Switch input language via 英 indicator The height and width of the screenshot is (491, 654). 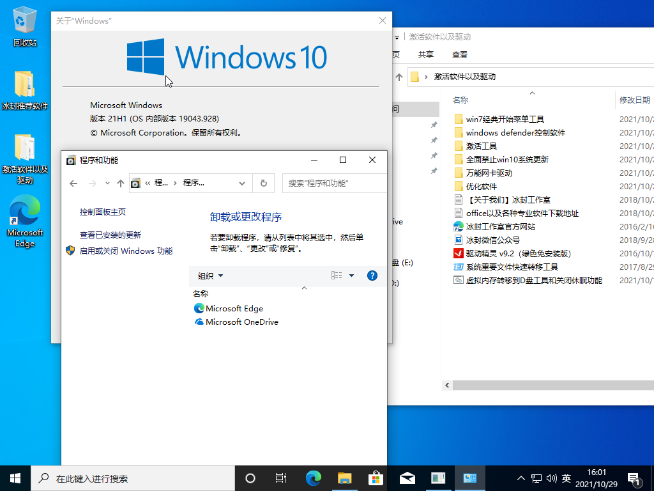click(x=566, y=478)
